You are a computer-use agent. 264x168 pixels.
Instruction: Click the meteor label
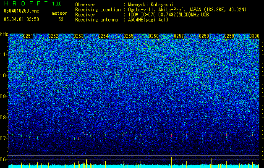coord(60,13)
